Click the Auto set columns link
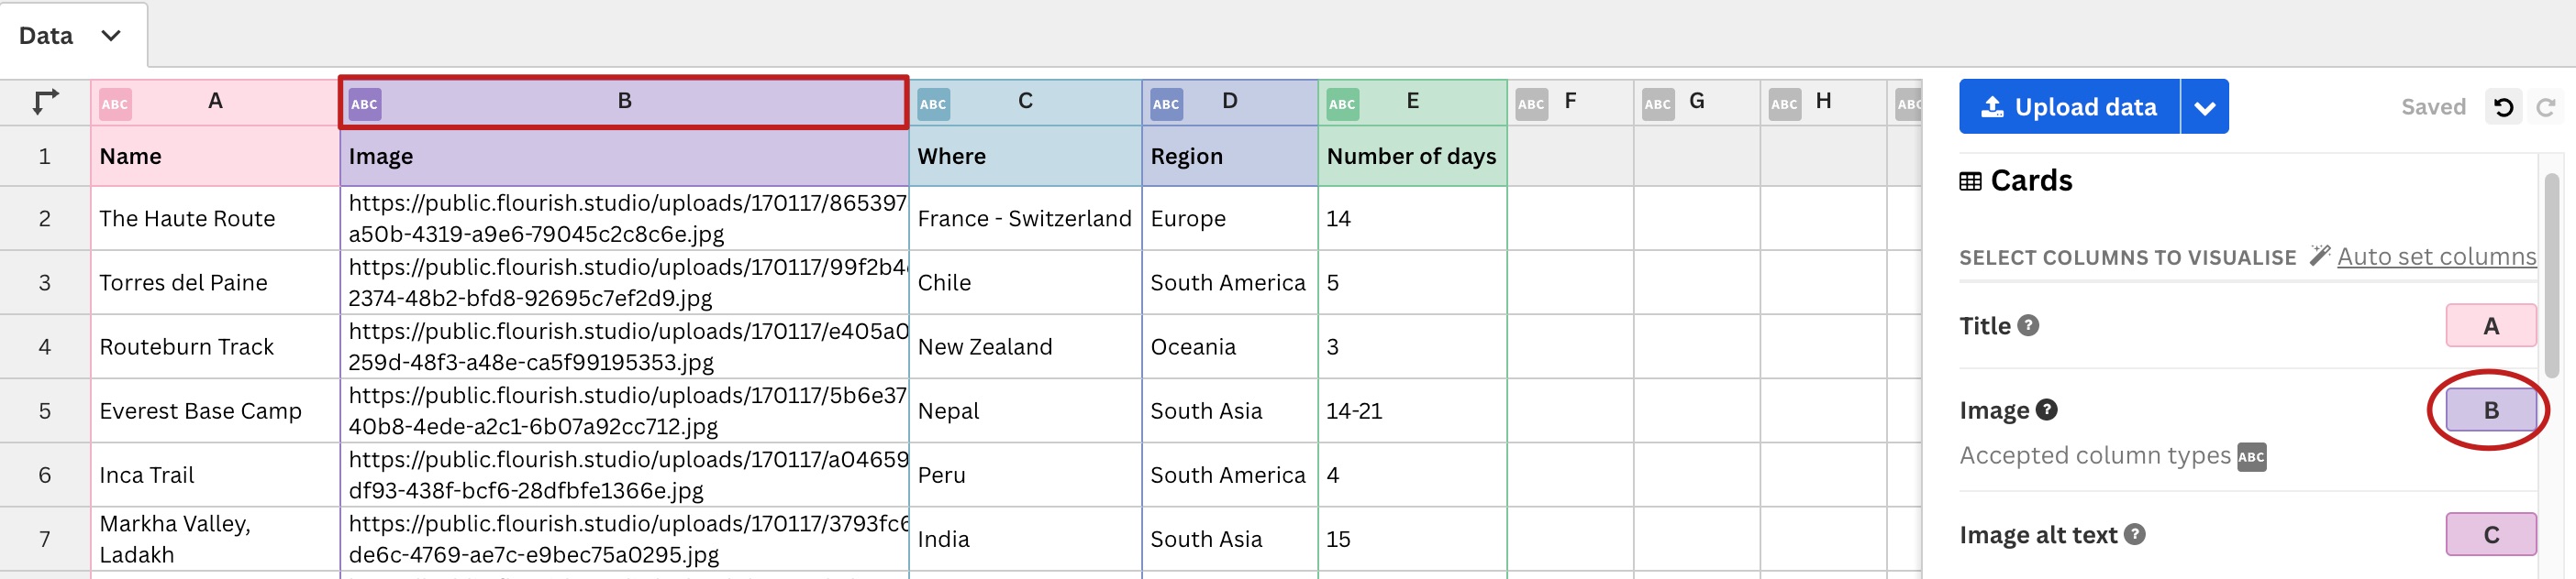The height and width of the screenshot is (579, 2576). (x=2436, y=257)
